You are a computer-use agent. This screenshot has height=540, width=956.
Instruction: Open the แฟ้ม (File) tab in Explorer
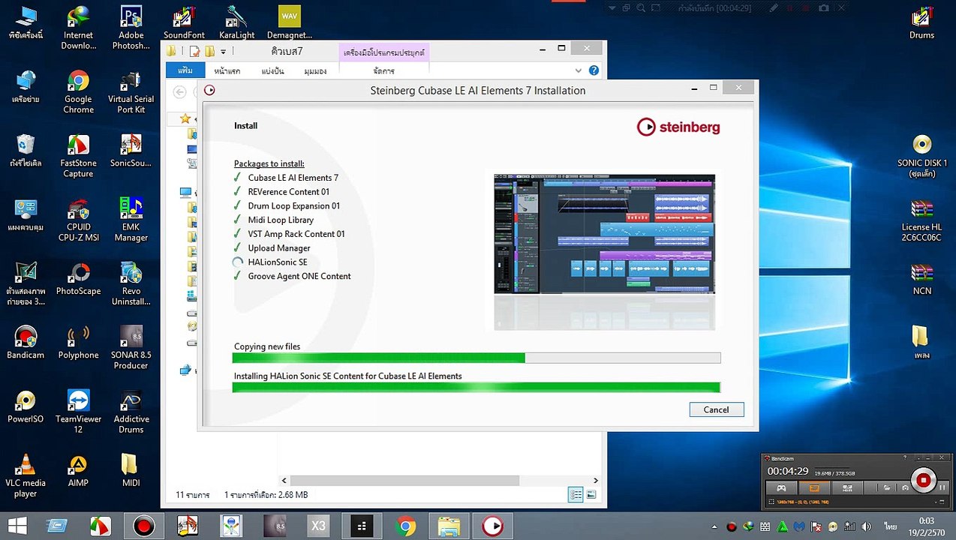pos(185,70)
